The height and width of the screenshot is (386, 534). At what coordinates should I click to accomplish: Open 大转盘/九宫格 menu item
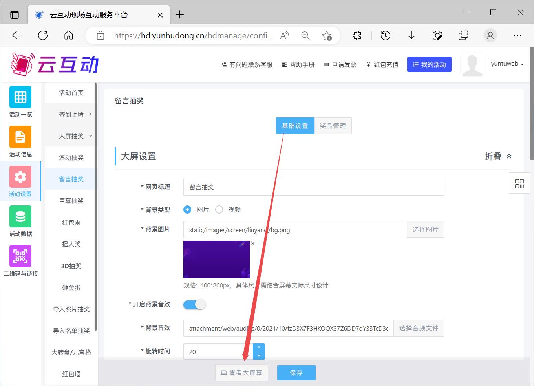coord(71,352)
